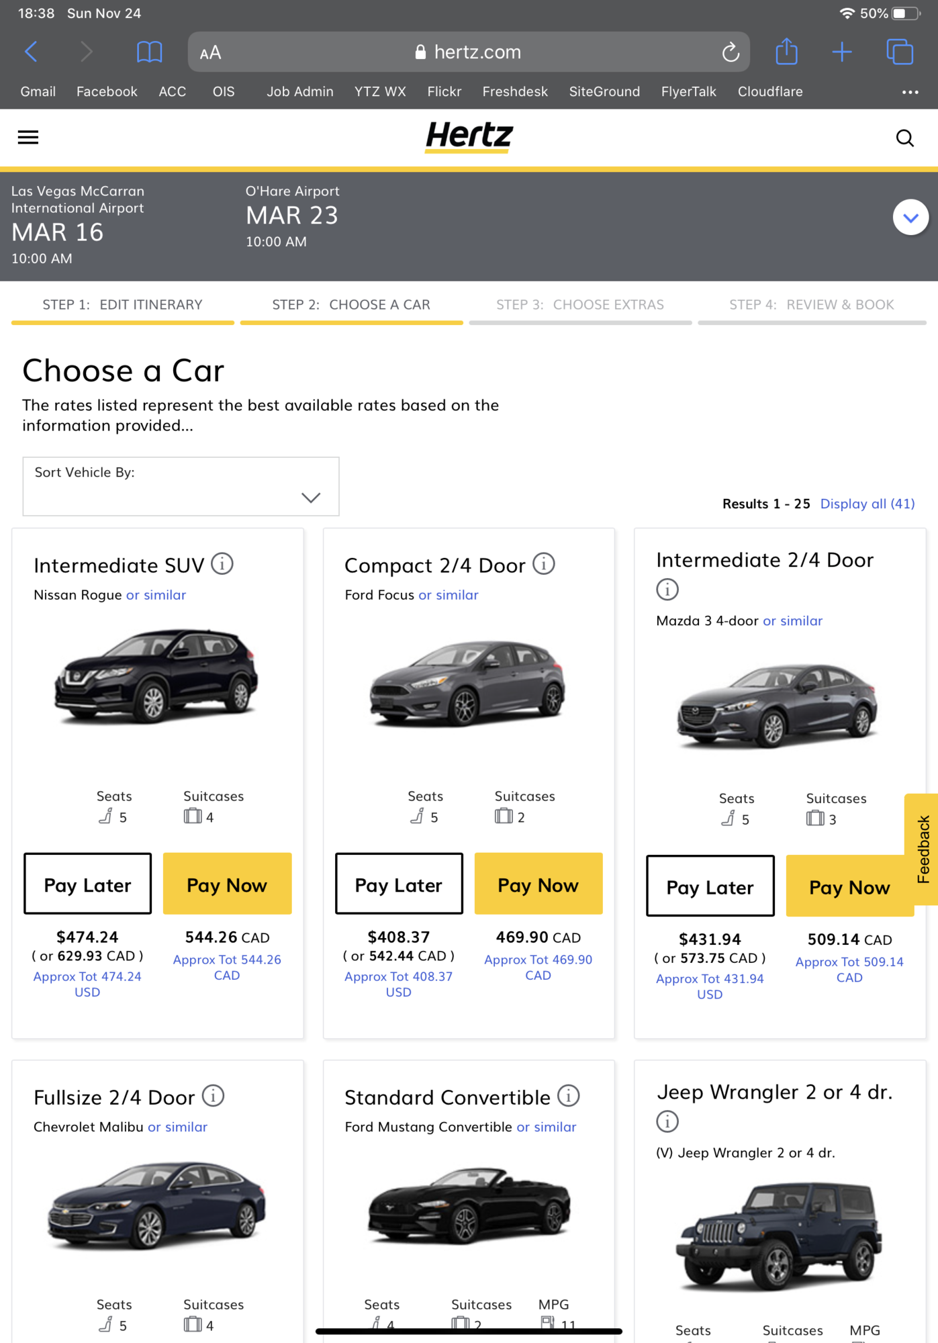
Task: Show more bookmarks via the ellipsis
Action: pos(910,92)
